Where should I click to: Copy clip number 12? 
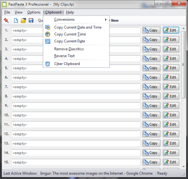(151, 134)
